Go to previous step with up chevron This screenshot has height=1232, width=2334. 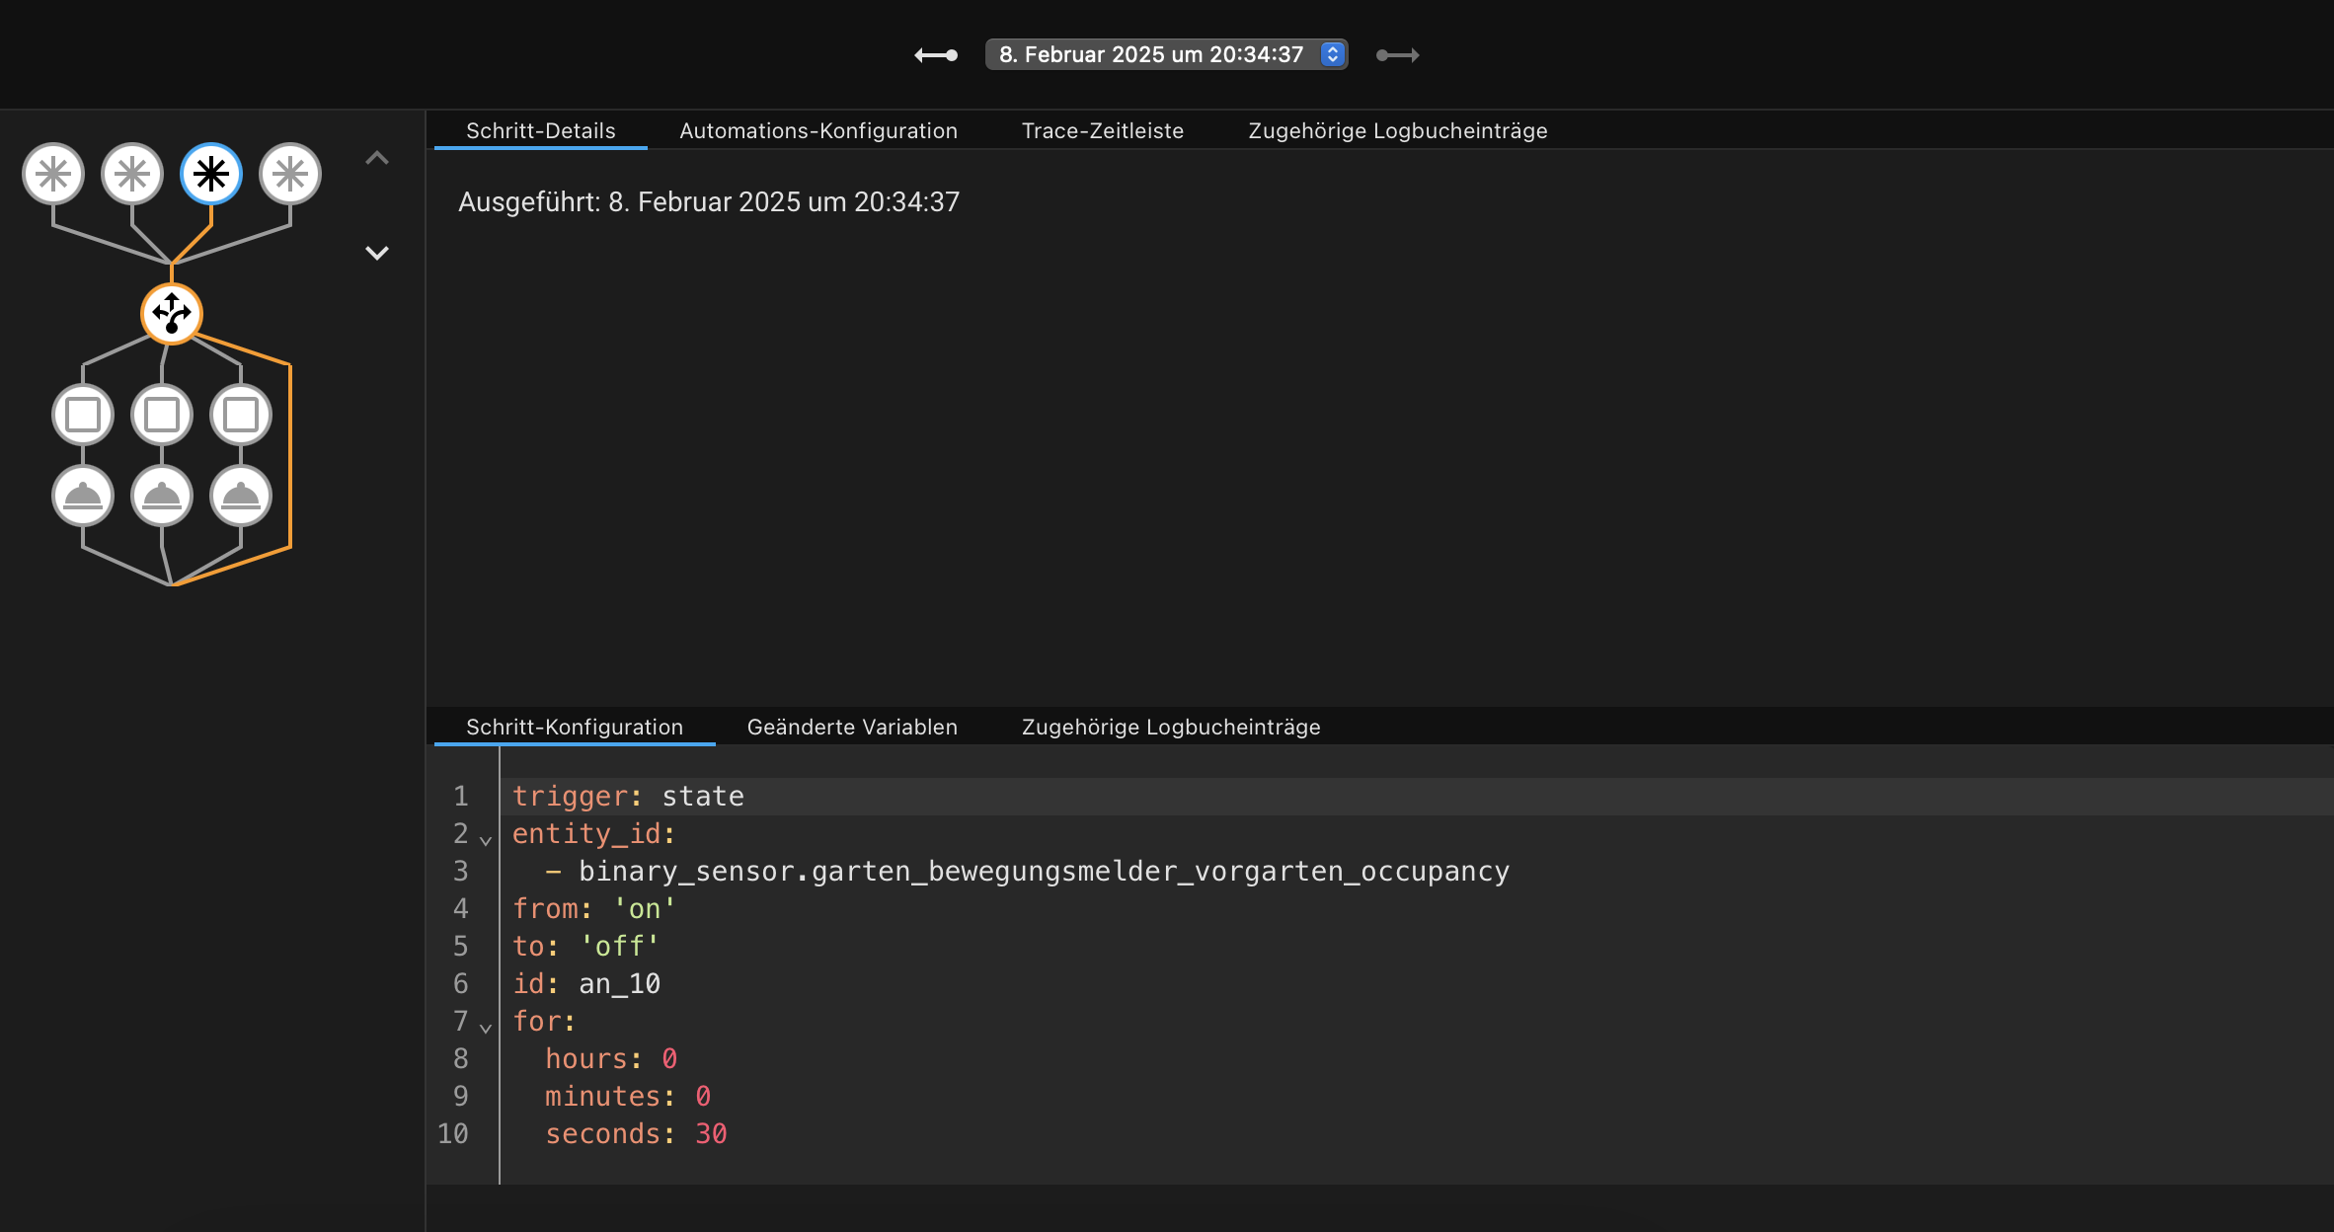pyautogui.click(x=377, y=158)
